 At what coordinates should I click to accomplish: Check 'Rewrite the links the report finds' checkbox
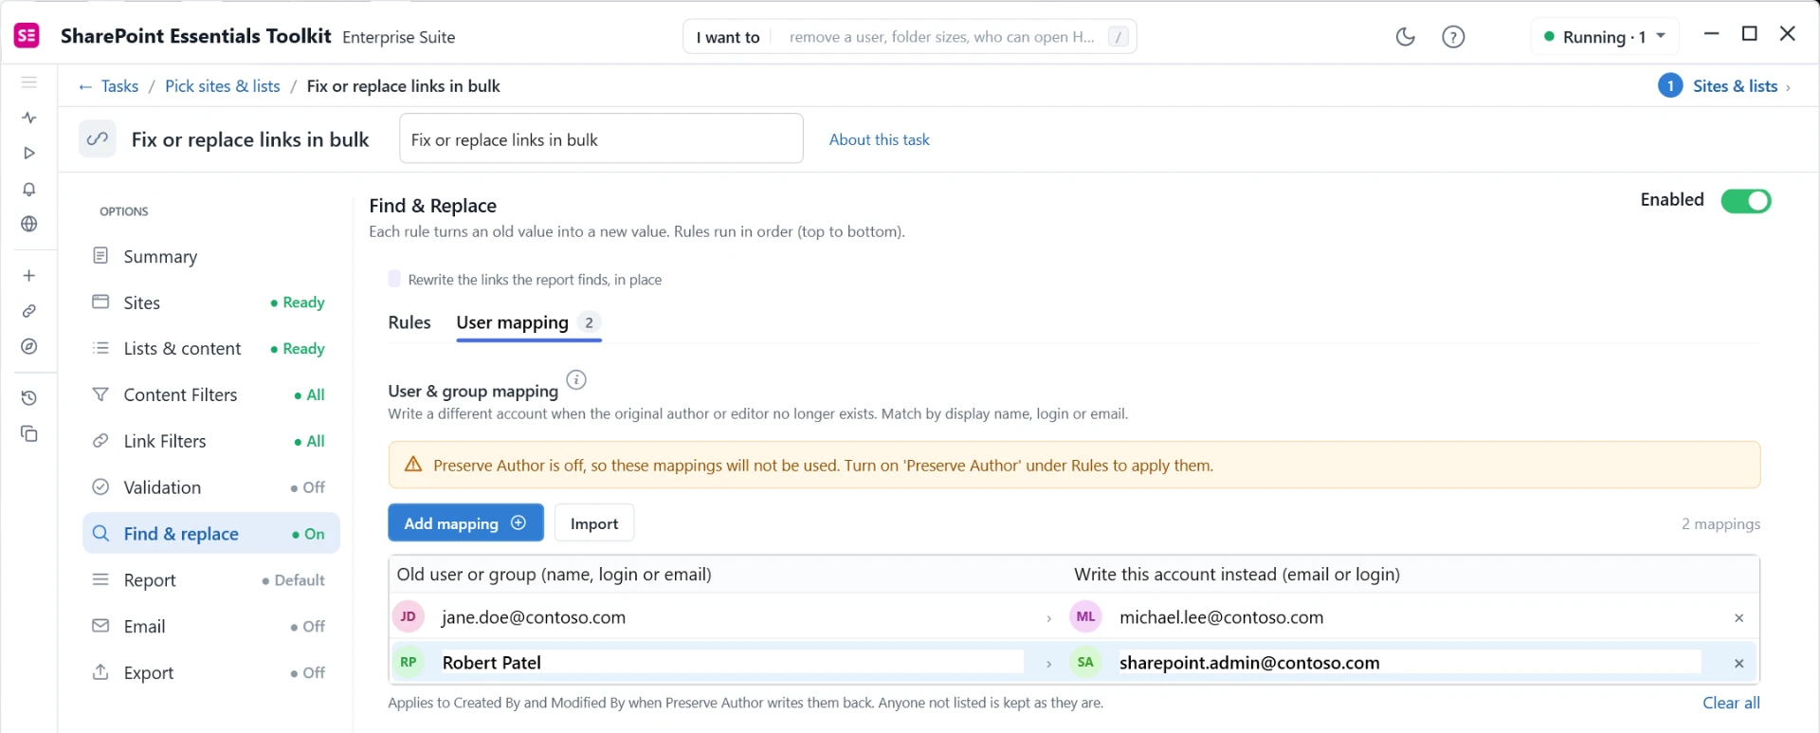(394, 279)
